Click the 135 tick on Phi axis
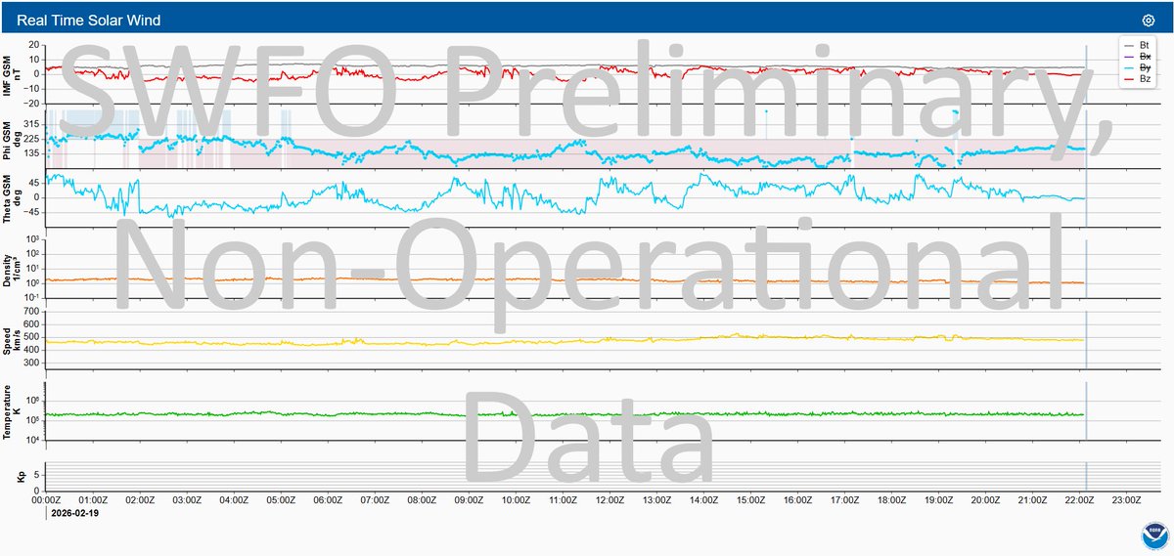Viewport: 1174px width, 556px height. (x=30, y=152)
